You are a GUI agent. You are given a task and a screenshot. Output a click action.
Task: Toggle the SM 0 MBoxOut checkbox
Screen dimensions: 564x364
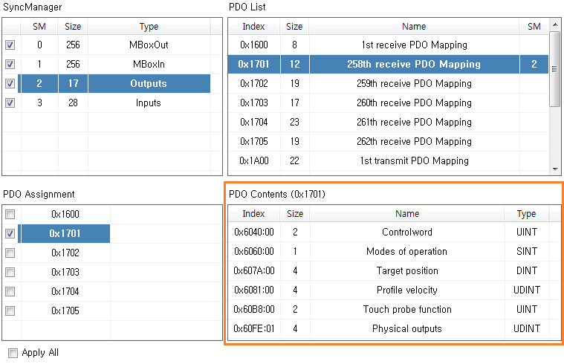(x=10, y=45)
